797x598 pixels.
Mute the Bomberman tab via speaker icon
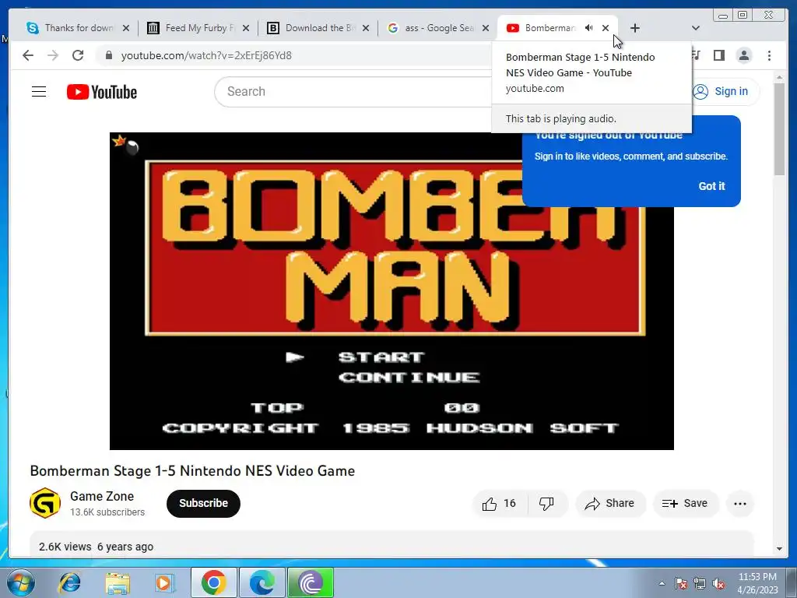click(588, 28)
